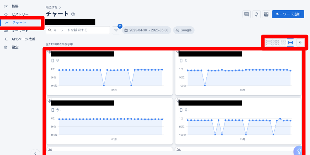
Task: Click the 順位情報 breadcrumb link
Action: click(51, 7)
